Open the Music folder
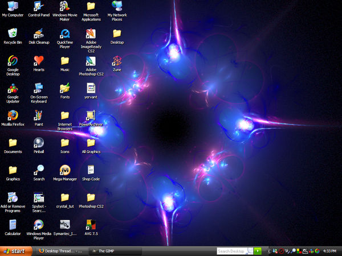 (65, 63)
